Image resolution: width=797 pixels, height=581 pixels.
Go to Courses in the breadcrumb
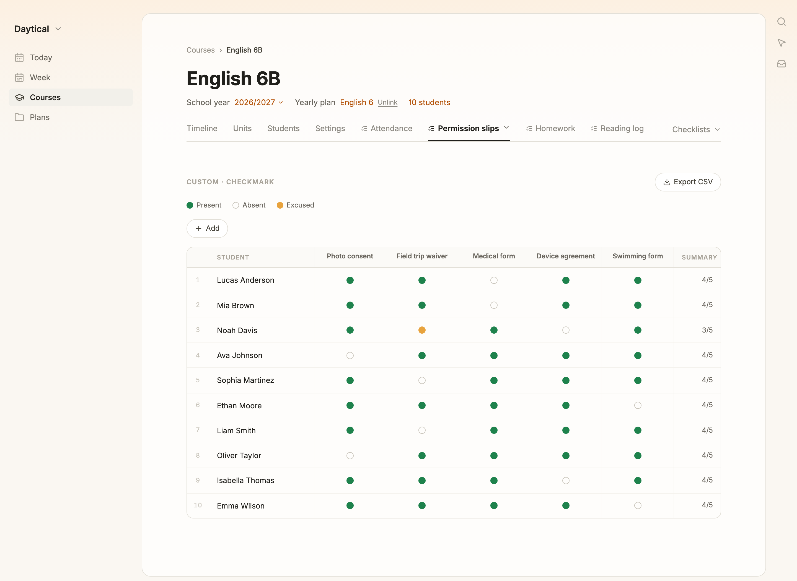coord(200,50)
